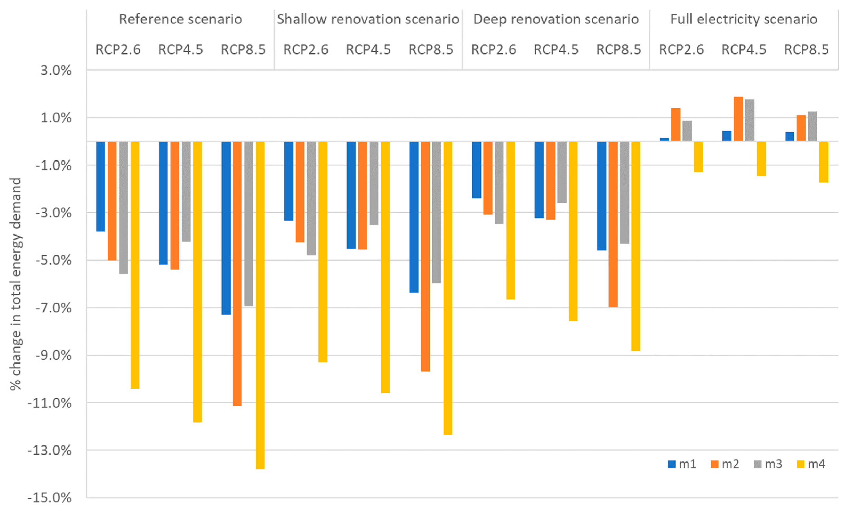Image resolution: width=849 pixels, height=512 pixels.
Task: Click the "Deep renovation scenario" heading
Action: pyautogui.click(x=556, y=19)
